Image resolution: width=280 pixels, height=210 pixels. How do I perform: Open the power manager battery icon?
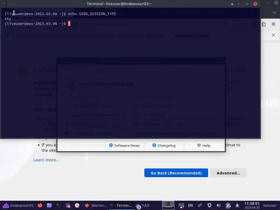228,205
